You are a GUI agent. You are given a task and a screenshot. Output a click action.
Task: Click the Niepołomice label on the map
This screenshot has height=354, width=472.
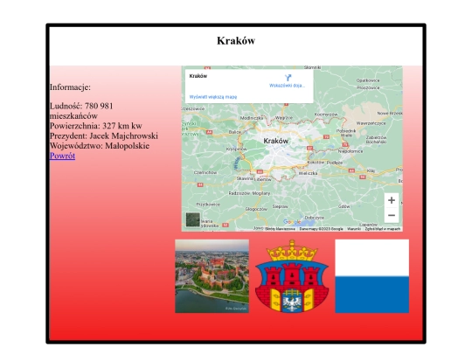(351, 151)
